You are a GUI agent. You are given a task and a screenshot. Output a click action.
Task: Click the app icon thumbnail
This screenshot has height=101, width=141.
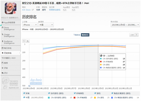click(x=11, y=8)
